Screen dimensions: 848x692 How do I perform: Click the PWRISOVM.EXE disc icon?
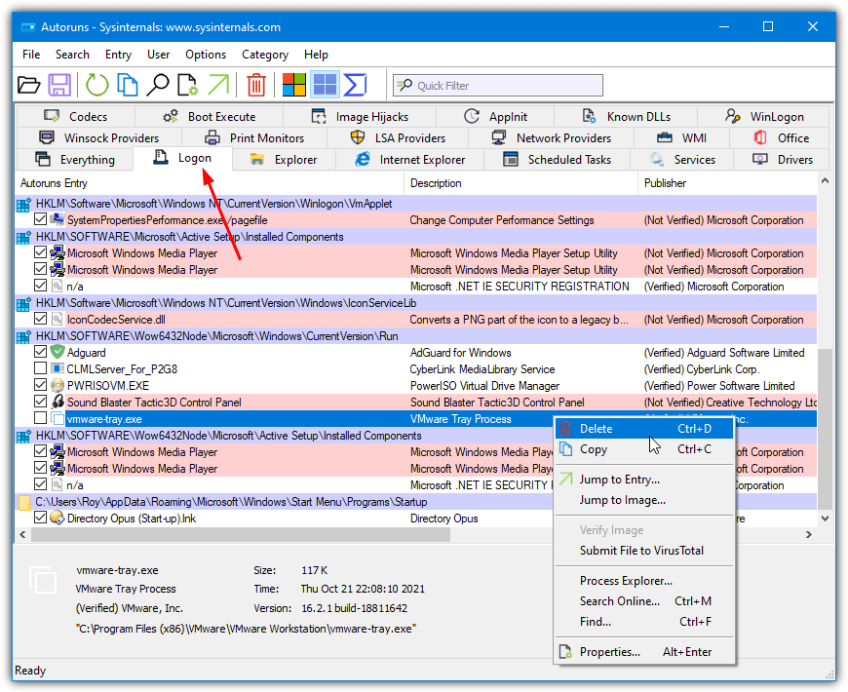(58, 385)
